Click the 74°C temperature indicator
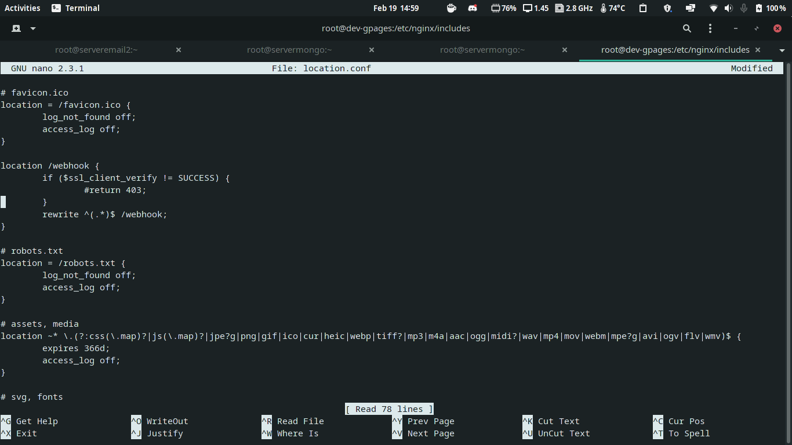 pyautogui.click(x=613, y=8)
